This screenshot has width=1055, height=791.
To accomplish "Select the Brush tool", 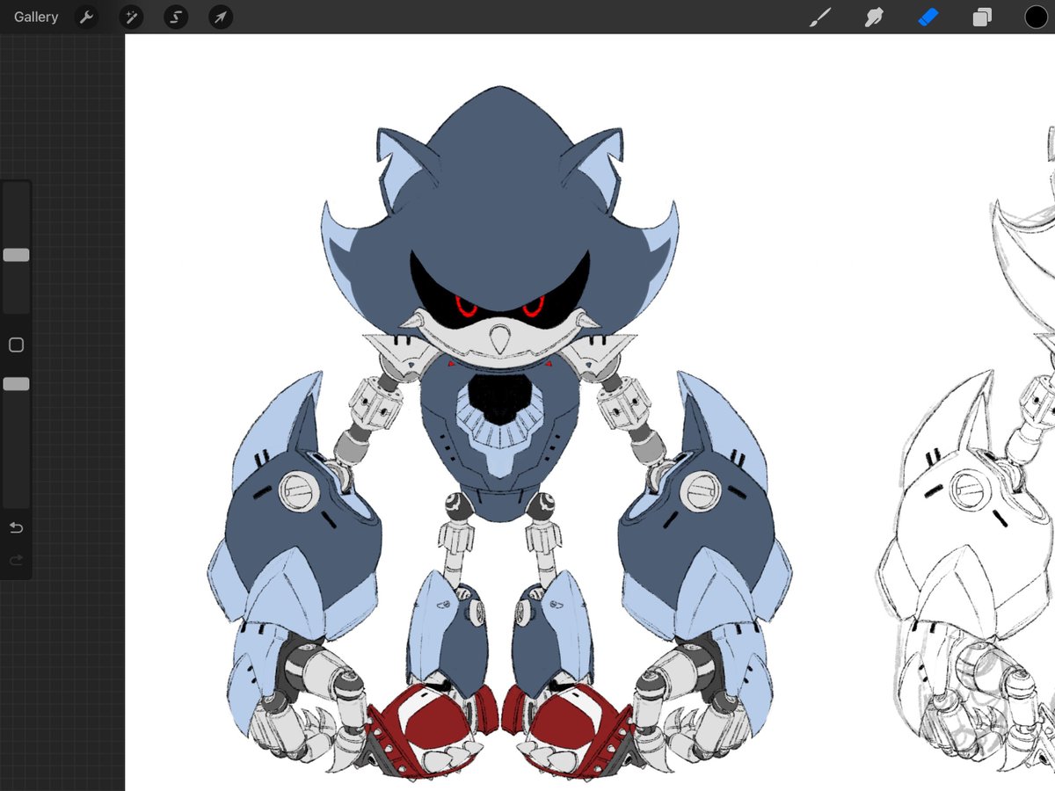I will pos(819,17).
